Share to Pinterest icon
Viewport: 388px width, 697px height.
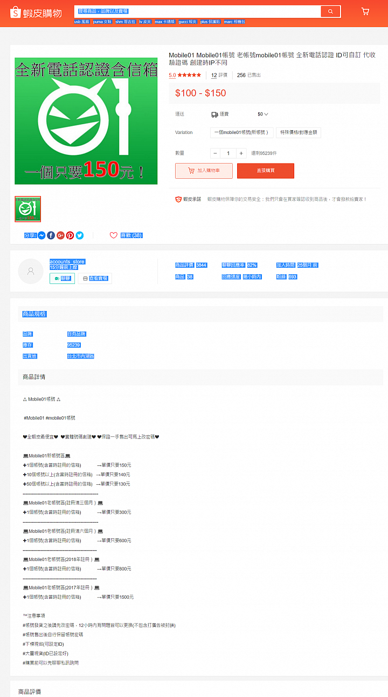70,235
